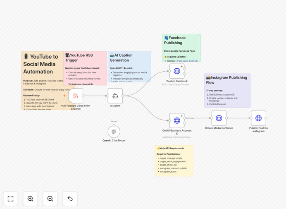Click the Facebook PageID code link text
Image resolution: width=286 pixels, height=209 pixels.
click(187, 61)
